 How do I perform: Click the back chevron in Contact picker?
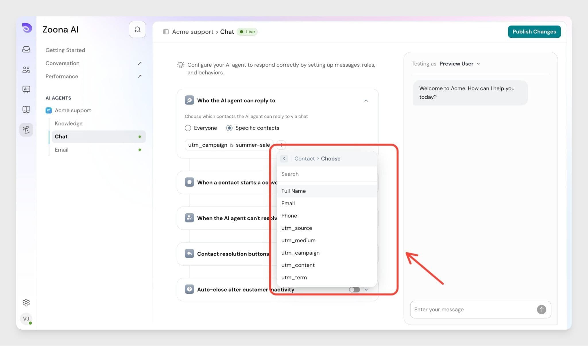click(x=284, y=158)
